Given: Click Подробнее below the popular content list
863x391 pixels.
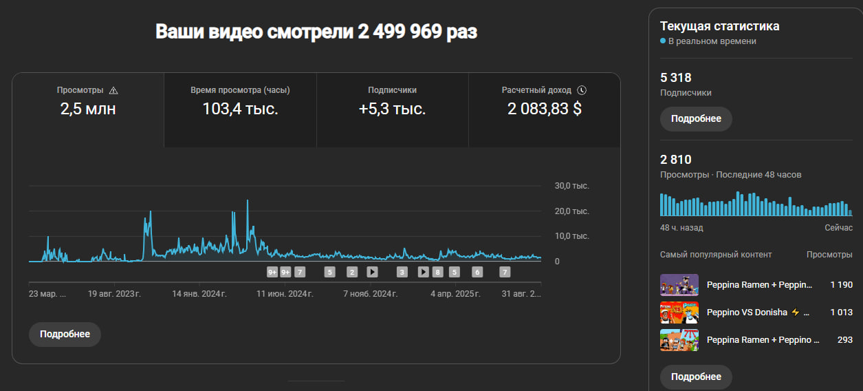Looking at the screenshot, I should click(696, 377).
